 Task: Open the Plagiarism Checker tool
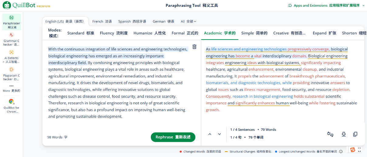11,74
